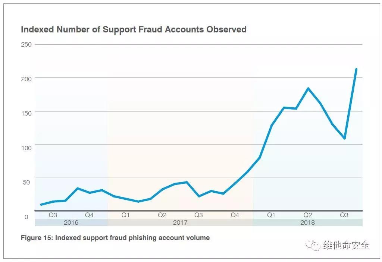Image resolution: width=382 pixels, height=262 pixels.
Task: Click the Q1 label in the 2018 section
Action: point(271,215)
